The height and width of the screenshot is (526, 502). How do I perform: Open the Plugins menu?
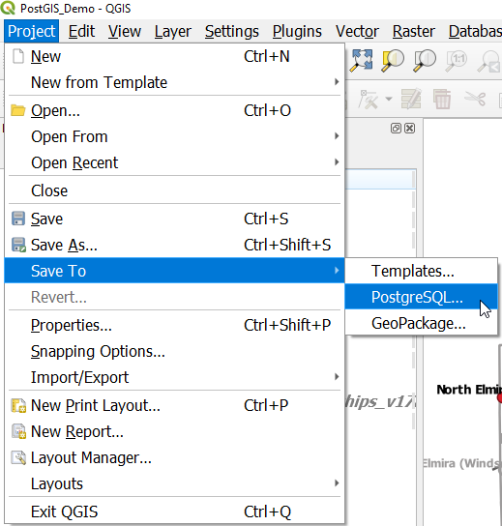pyautogui.click(x=297, y=31)
